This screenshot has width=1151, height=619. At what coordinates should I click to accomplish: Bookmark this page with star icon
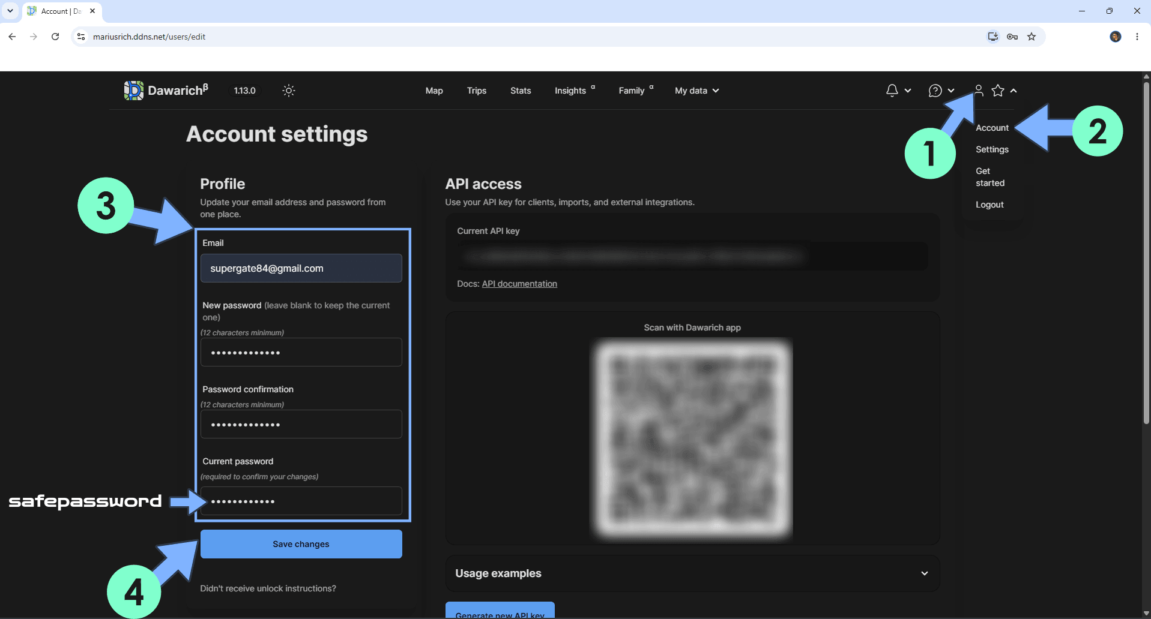[1032, 37]
